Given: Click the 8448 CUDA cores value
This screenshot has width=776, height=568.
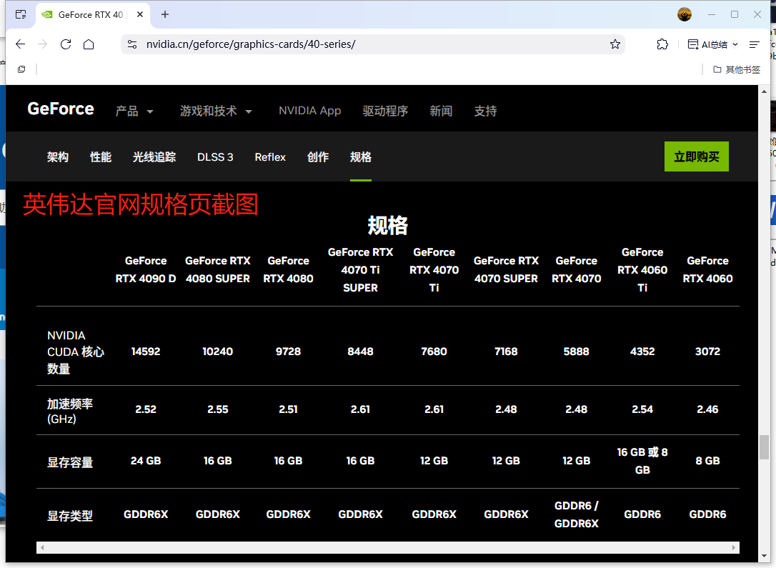Looking at the screenshot, I should point(360,352).
